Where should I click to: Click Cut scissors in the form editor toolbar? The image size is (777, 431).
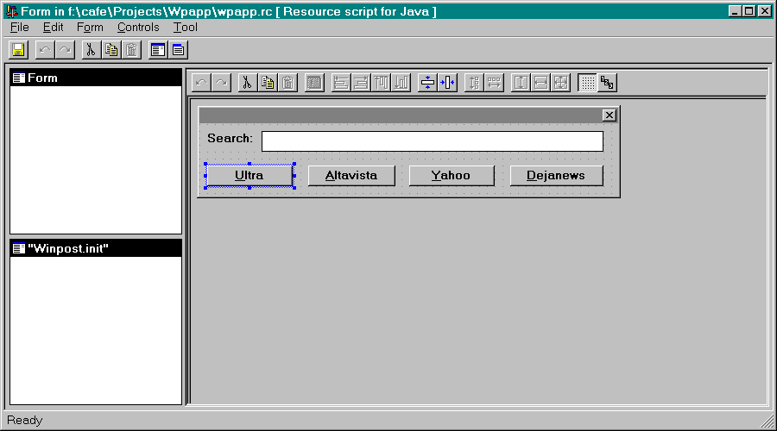[247, 83]
